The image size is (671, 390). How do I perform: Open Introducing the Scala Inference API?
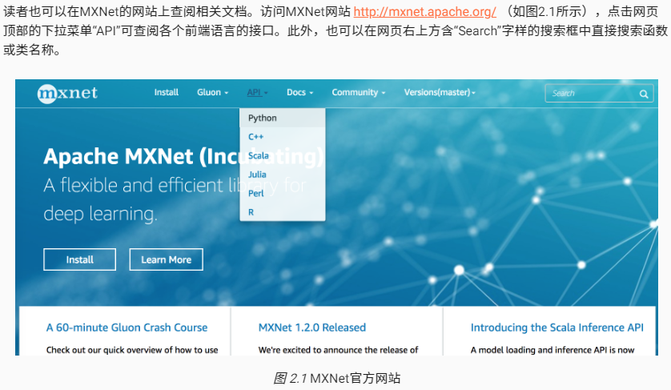pyautogui.click(x=556, y=328)
